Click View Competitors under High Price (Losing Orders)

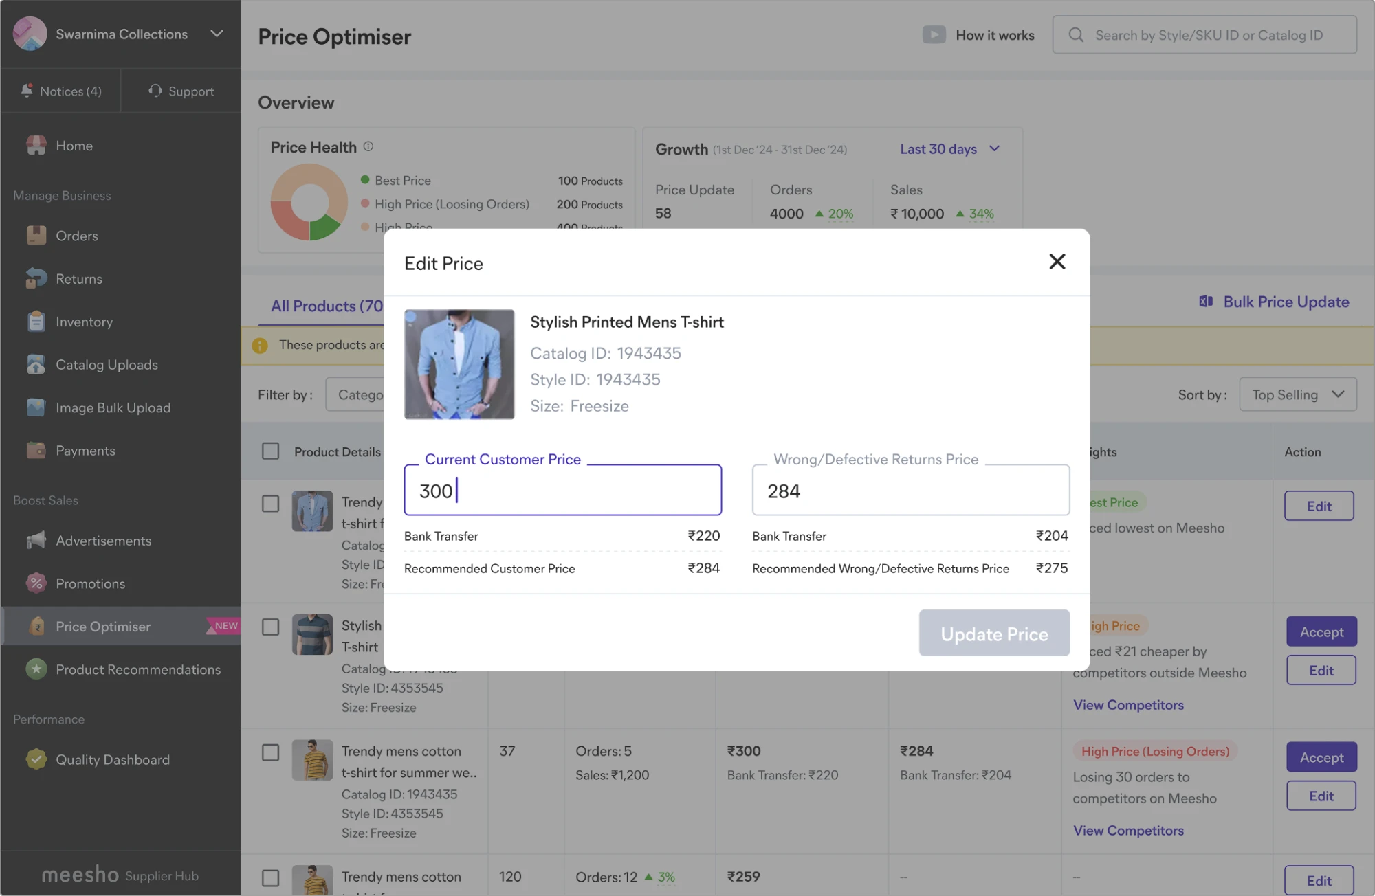click(x=1128, y=831)
